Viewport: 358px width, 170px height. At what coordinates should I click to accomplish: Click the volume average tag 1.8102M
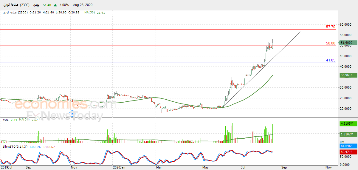tap(348, 135)
